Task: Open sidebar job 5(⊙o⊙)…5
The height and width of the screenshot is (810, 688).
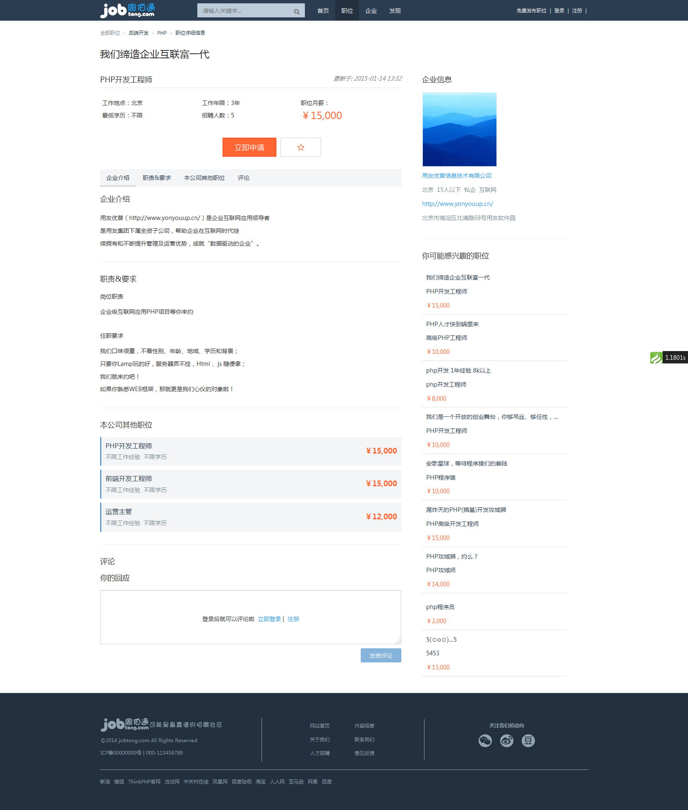Action: [x=441, y=640]
